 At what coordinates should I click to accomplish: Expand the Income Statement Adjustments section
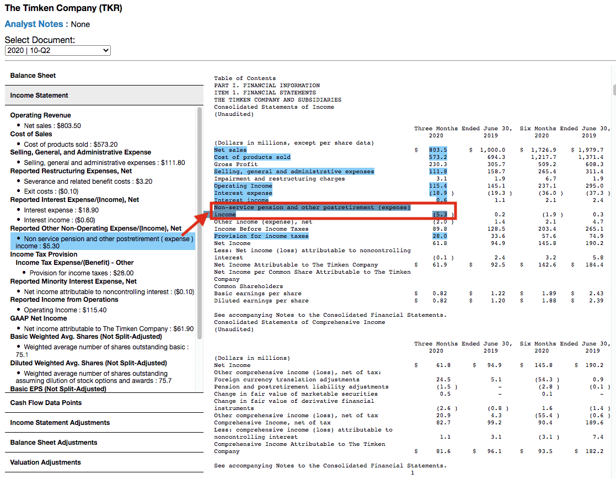pyautogui.click(x=104, y=423)
